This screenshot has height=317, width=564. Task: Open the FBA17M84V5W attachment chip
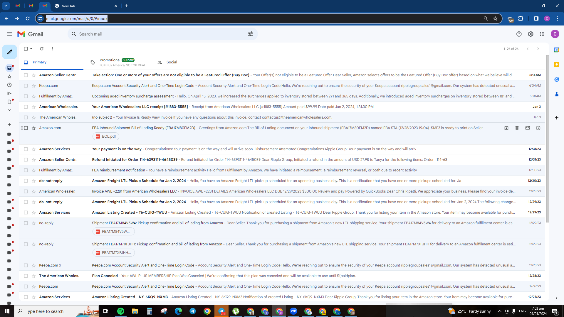114,232
